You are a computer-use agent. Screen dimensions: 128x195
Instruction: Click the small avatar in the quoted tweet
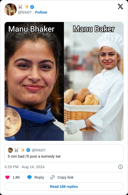[x=10, y=150]
